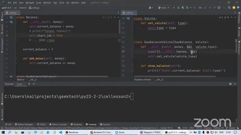The image size is (241, 135).
Task: Click the terminal command prompt input
Action: [132, 97]
